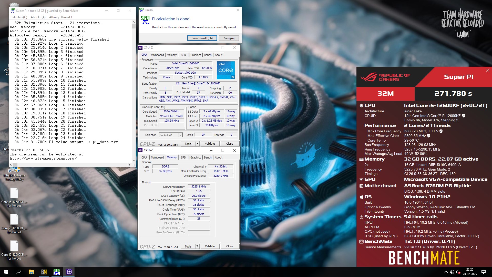
Task: Open CPU-Z taskbar icon
Action: click(x=69, y=272)
